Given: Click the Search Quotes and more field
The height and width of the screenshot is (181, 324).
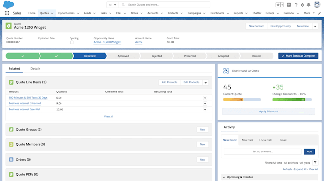Looking at the screenshot, I should (164, 5).
